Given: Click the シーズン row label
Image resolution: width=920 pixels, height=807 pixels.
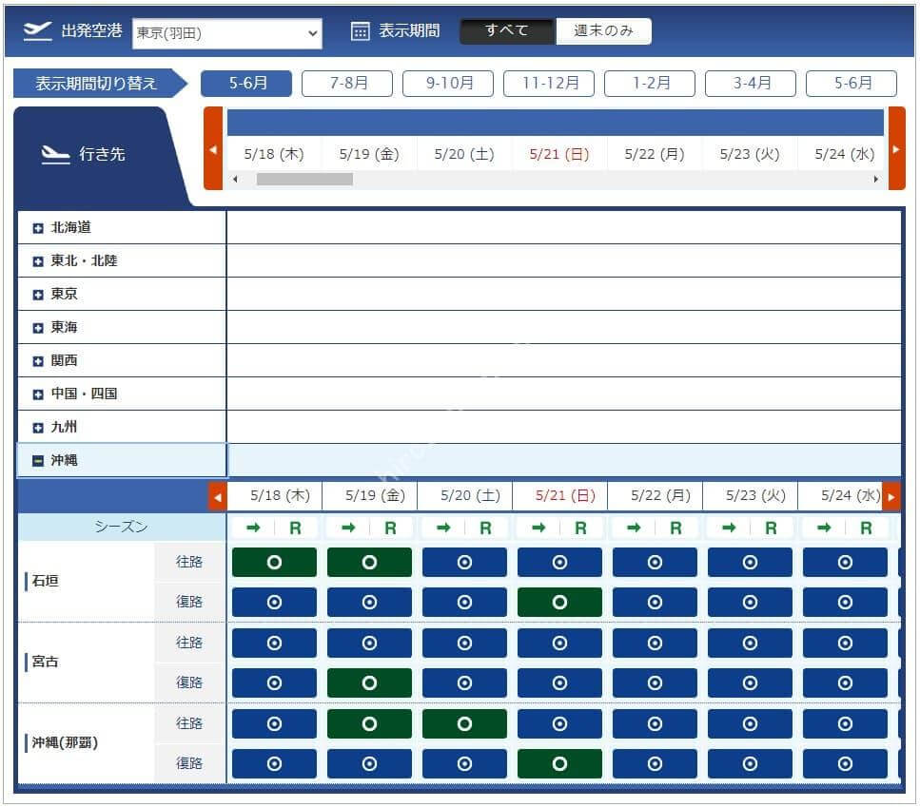Looking at the screenshot, I should point(121,527).
